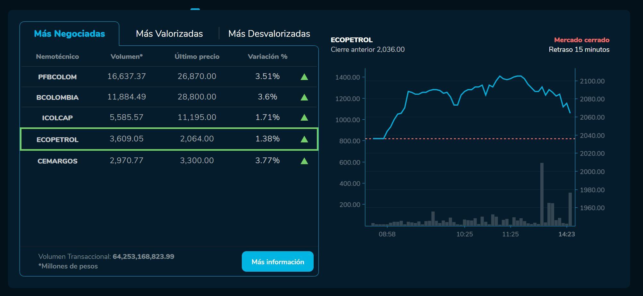This screenshot has width=643, height=296.
Task: Switch to the Más Valorizadas tab
Action: [x=170, y=33]
